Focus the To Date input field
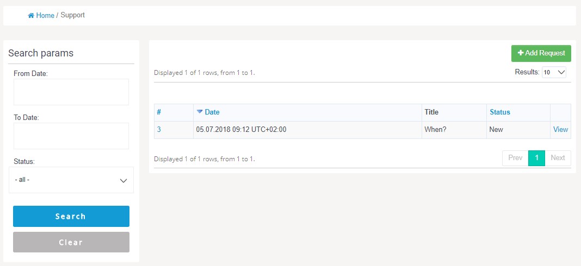The height and width of the screenshot is (266, 581). point(71,136)
